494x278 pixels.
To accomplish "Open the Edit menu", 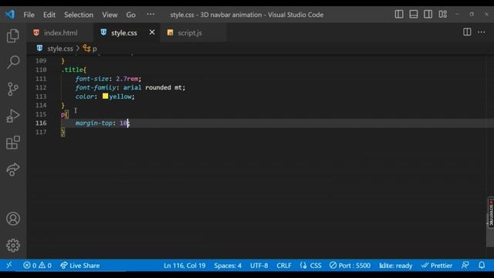I will (x=49, y=15).
